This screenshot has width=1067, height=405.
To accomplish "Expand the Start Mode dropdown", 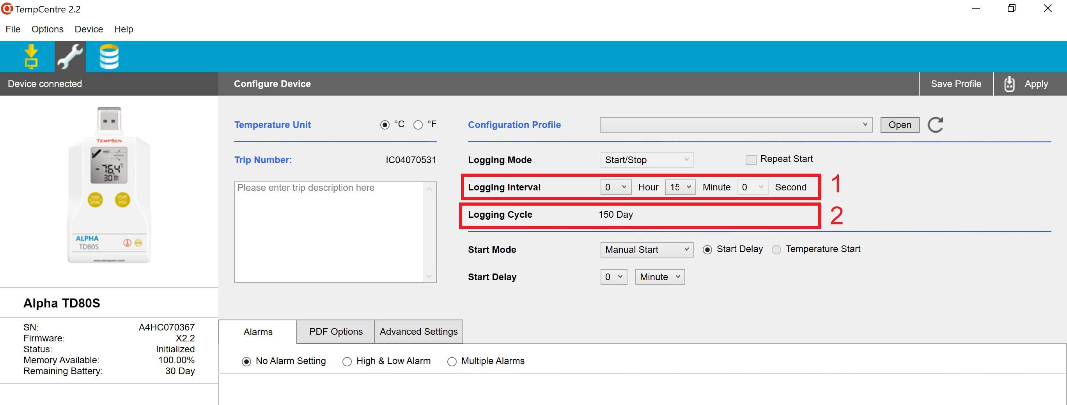I will pyautogui.click(x=647, y=250).
